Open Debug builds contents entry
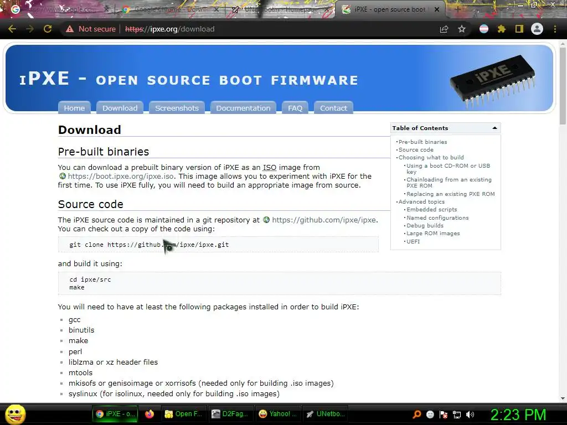 425,226
